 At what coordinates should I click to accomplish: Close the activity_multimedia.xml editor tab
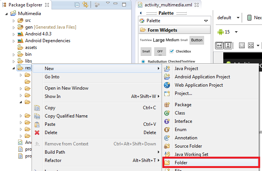pyautogui.click(x=197, y=5)
